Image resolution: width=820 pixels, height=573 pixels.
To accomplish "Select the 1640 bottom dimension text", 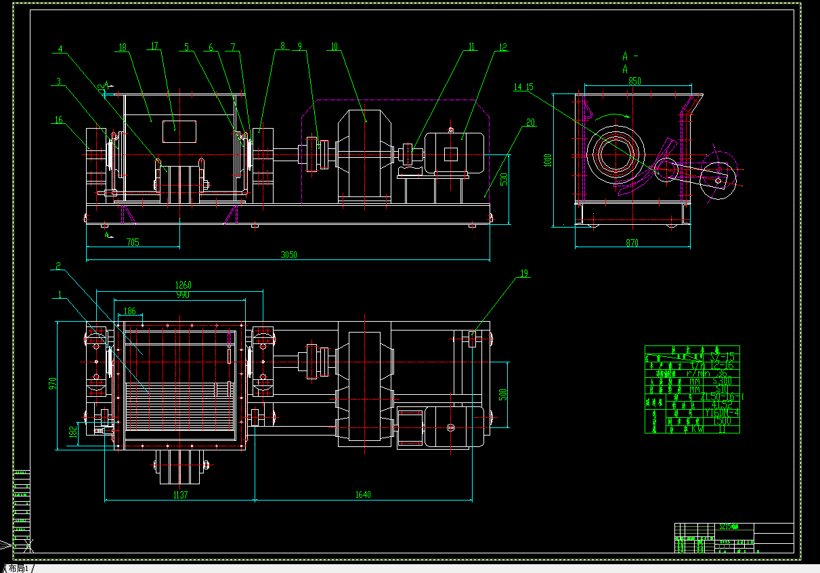I will tap(363, 495).
